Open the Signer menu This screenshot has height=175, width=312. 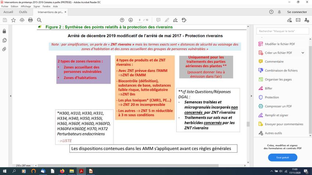tap(37, 6)
